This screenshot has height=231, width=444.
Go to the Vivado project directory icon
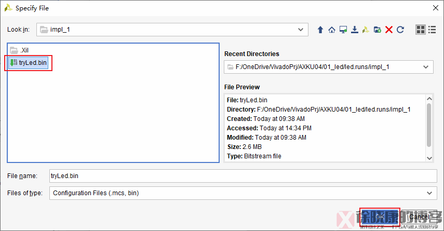(366, 30)
